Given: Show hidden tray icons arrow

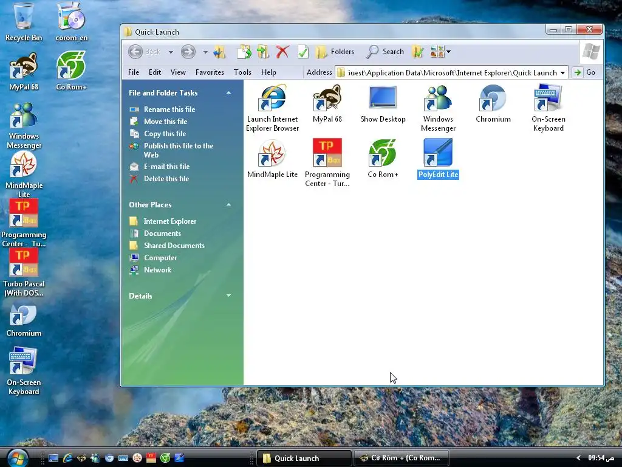Looking at the screenshot, I should click(578, 458).
